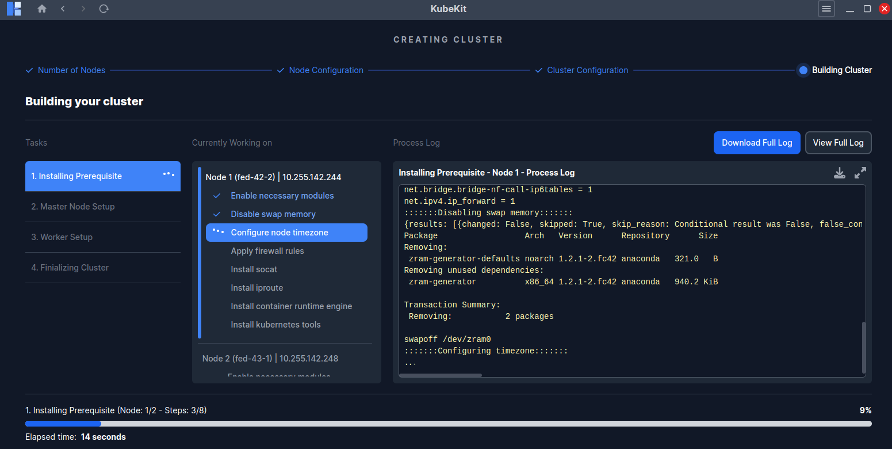Click the installation progress bar

coord(448,424)
